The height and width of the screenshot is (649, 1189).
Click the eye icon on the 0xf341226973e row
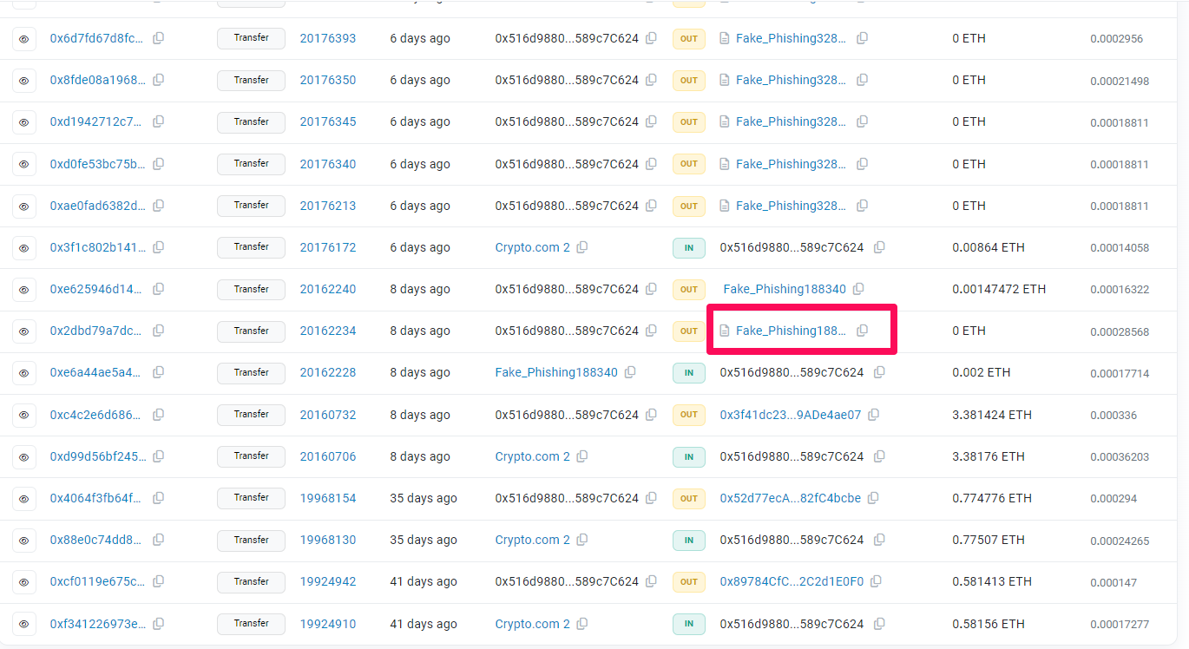click(x=24, y=624)
